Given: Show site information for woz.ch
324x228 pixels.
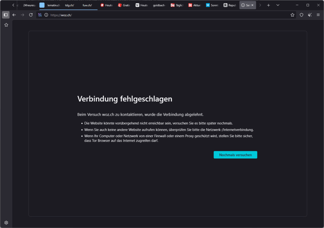Looking at the screenshot, I should click(46, 15).
